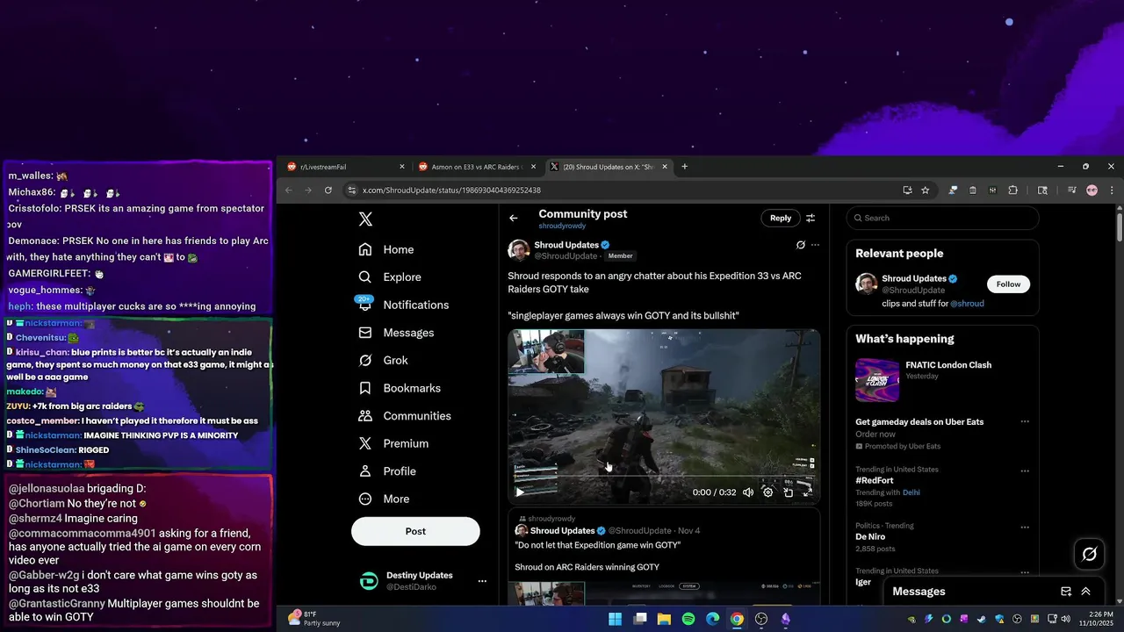Go back with the Community post arrow
Screen dimensions: 1124x632
[514, 219]
